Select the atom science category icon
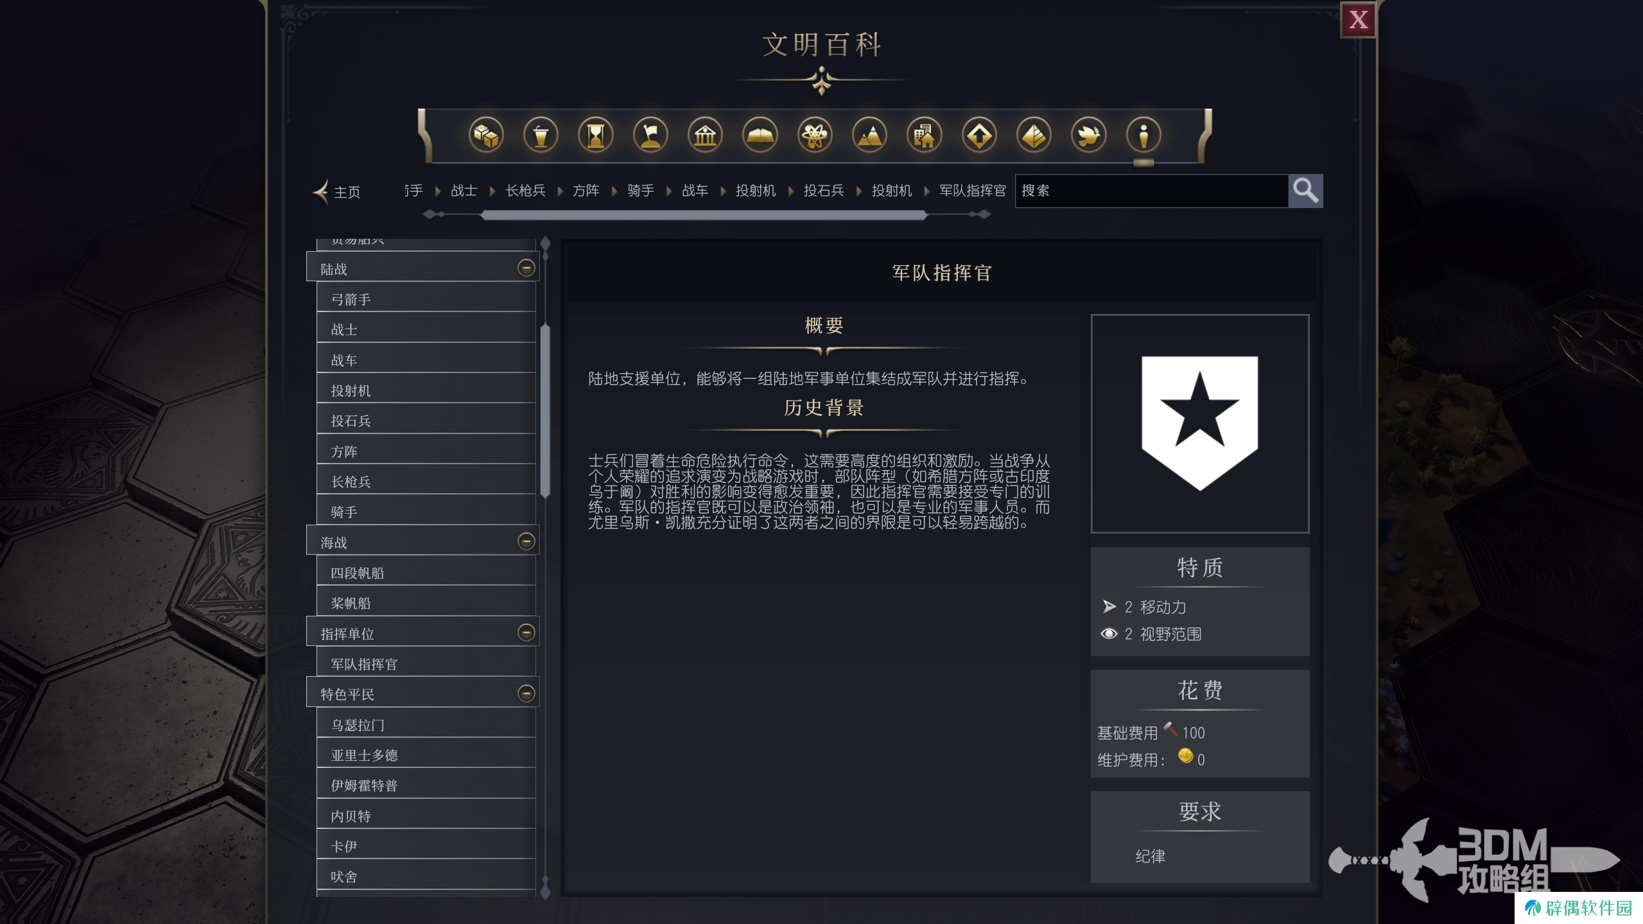 pos(815,135)
